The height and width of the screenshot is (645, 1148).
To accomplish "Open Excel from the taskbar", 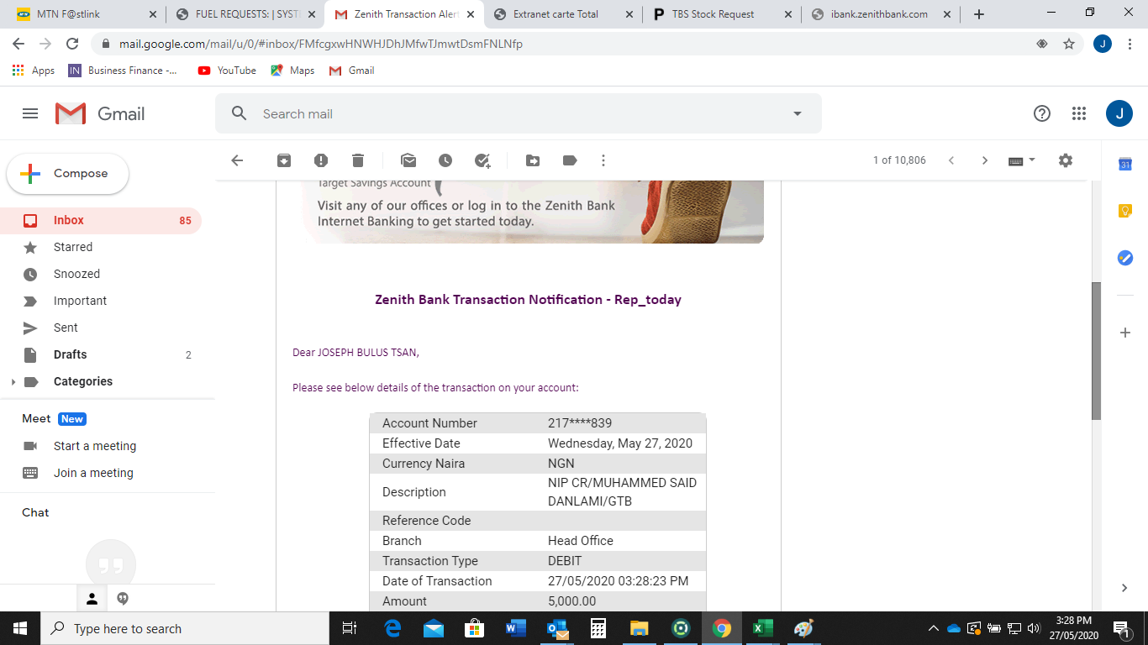I will pyautogui.click(x=762, y=628).
